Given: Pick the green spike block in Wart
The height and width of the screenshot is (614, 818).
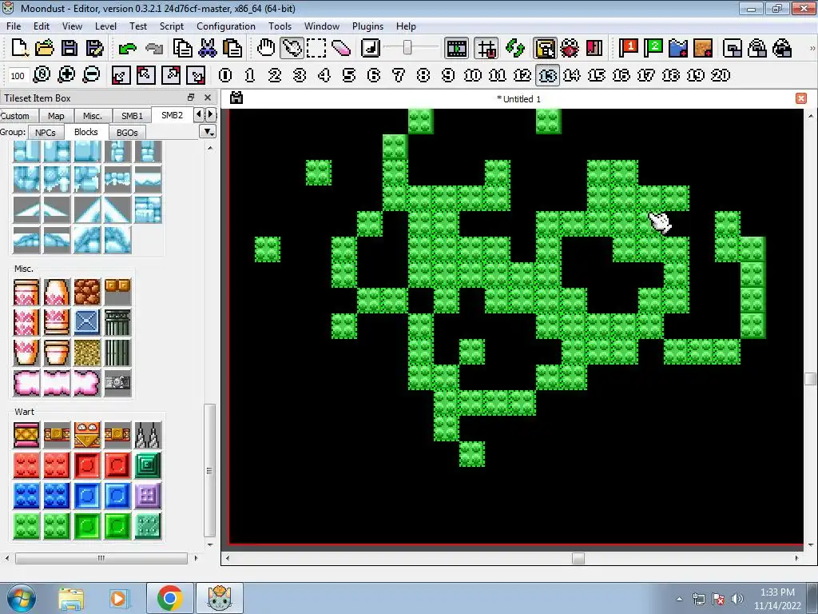Looking at the screenshot, I should pyautogui.click(x=148, y=466).
